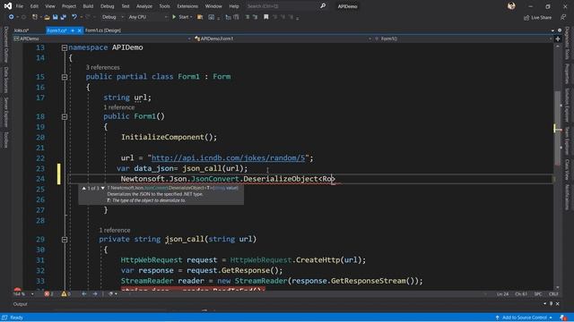
Task: Click the Navigate Backward toolbar icon
Action: (12, 17)
